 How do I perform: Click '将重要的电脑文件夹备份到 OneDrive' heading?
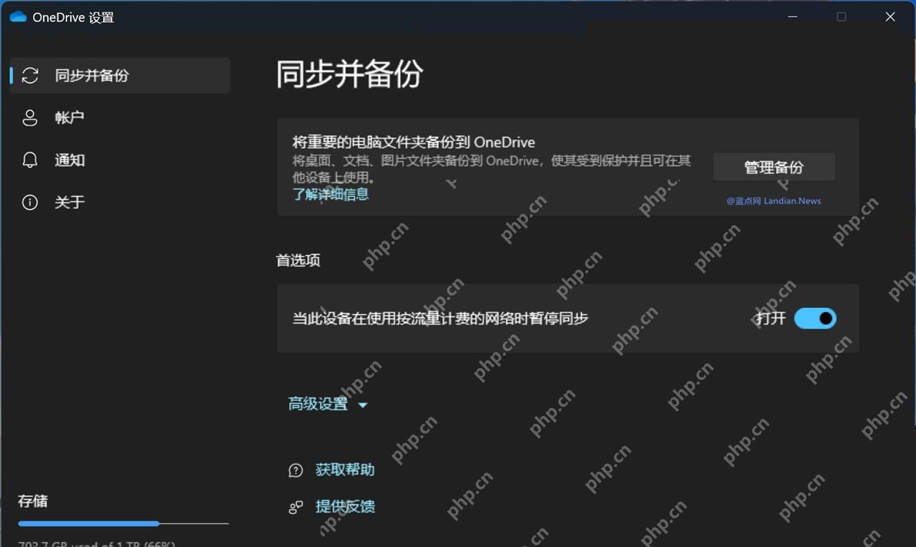click(x=414, y=142)
